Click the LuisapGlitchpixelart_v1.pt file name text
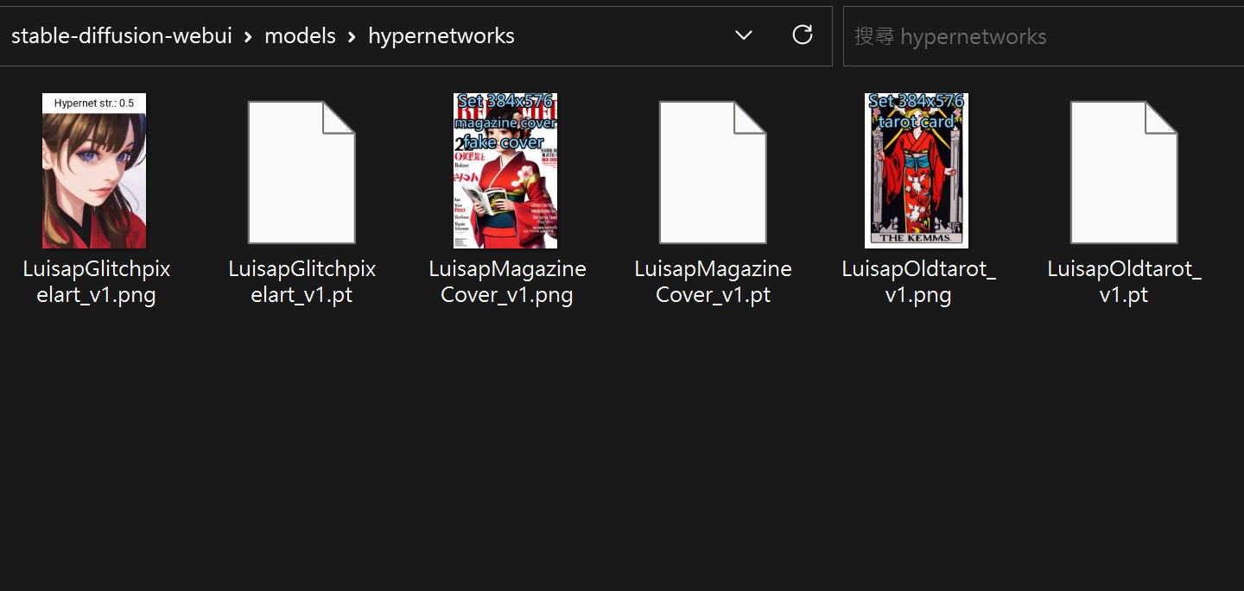1244x591 pixels. 301,282
